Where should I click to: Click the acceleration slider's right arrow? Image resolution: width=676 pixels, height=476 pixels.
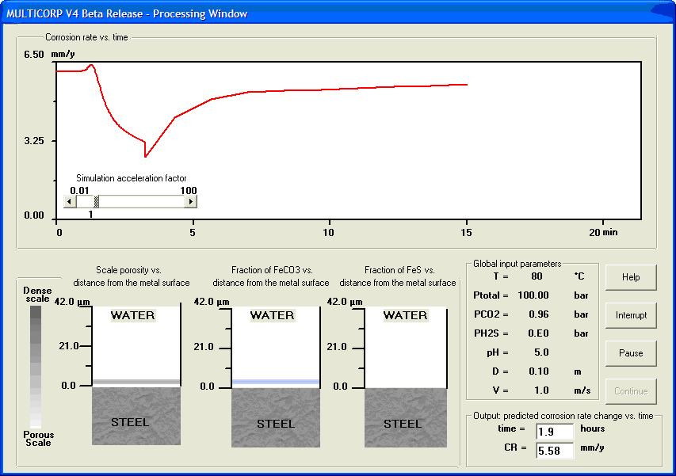[190, 202]
